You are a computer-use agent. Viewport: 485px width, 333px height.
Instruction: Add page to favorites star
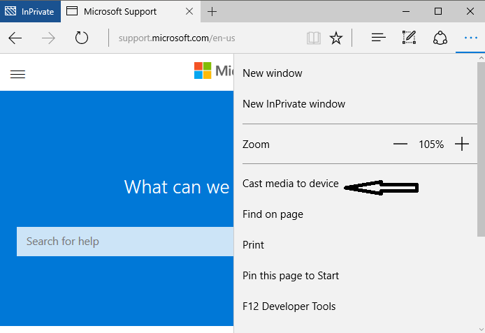click(x=336, y=38)
